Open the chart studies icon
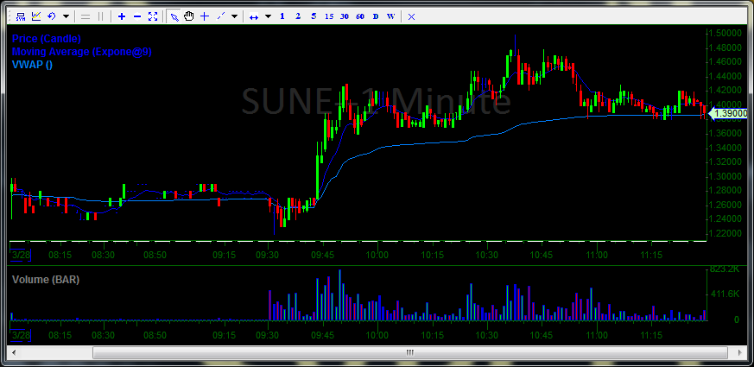 pos(36,16)
